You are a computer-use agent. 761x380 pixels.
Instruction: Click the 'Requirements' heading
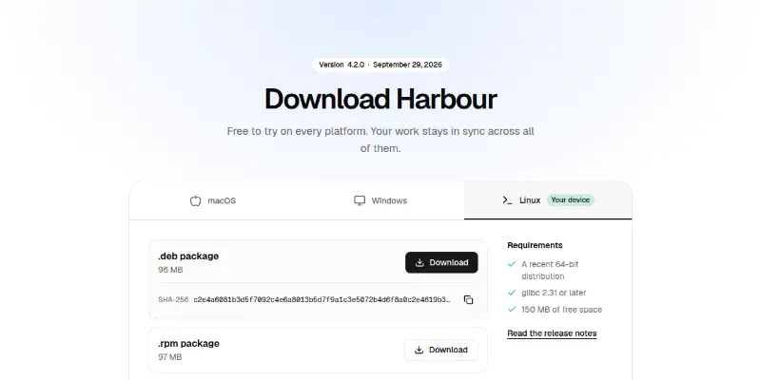tap(535, 245)
